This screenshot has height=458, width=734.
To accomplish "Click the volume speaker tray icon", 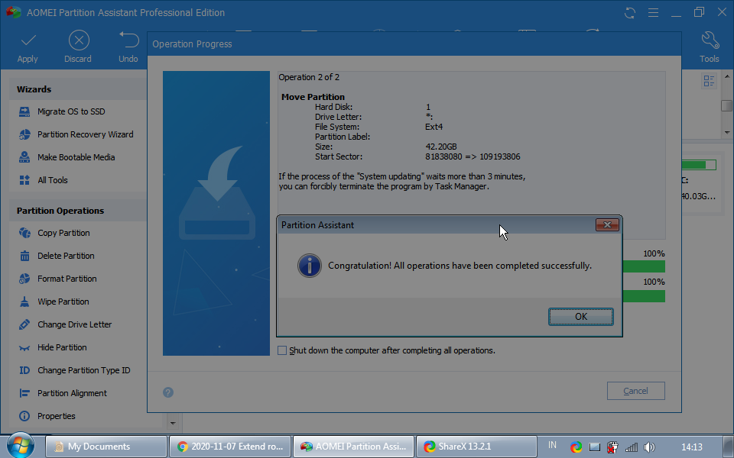I will tap(649, 447).
